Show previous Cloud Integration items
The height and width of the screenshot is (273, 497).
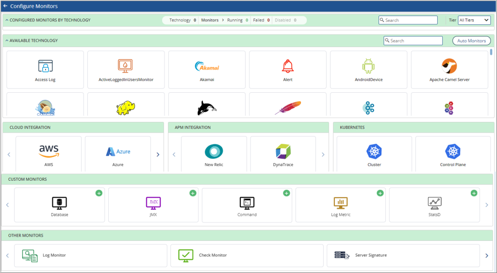(x=9, y=154)
